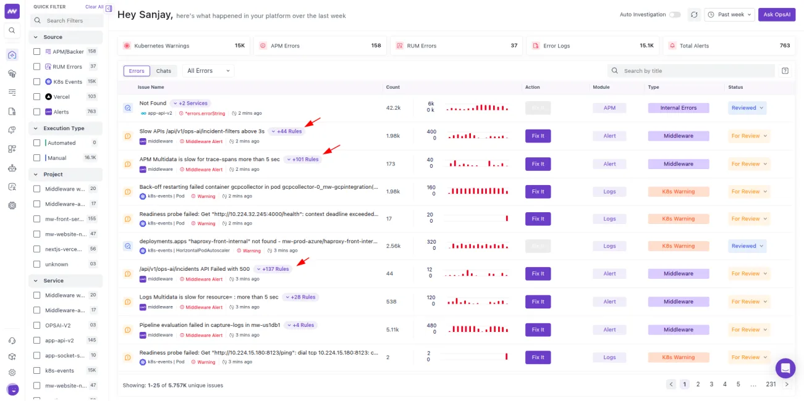Click Fix It for Slow APIs incident-filters issue

click(538, 136)
